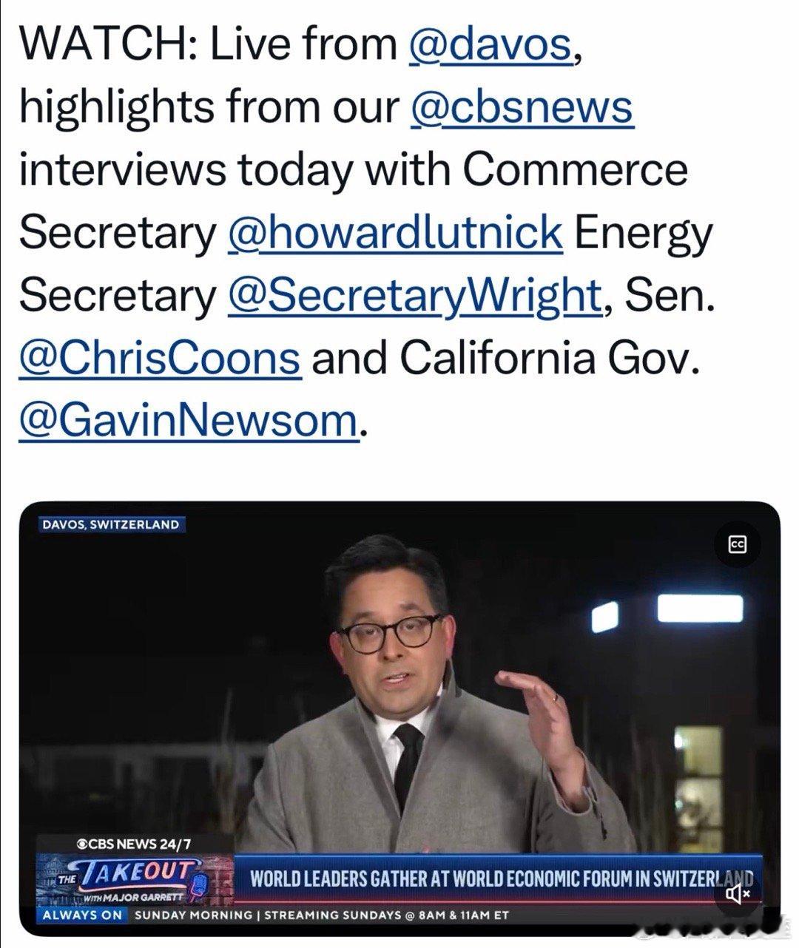
Task: Click the Sunday Morning streaming ticker text
Action: 322,915
